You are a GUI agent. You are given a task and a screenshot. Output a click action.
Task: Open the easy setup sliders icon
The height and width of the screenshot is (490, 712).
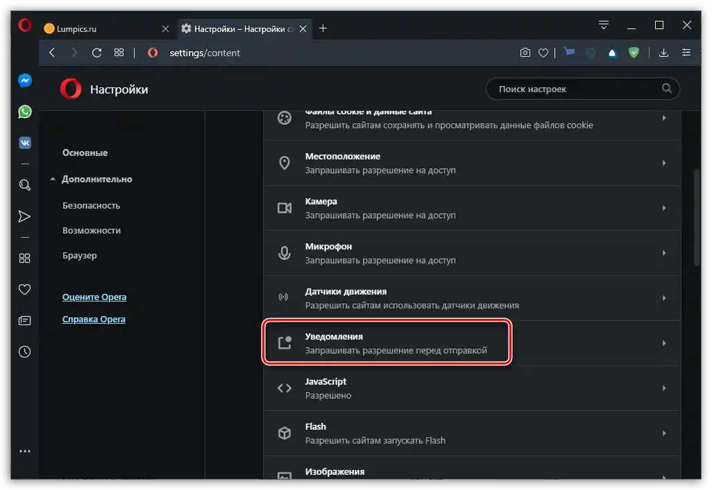(x=686, y=53)
